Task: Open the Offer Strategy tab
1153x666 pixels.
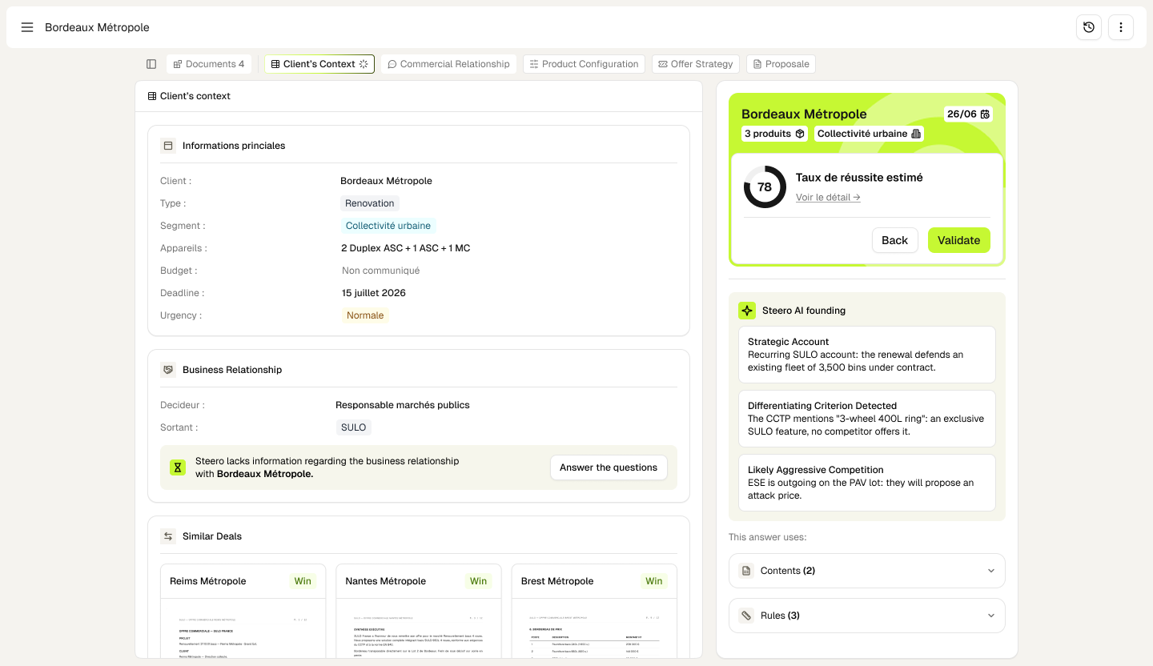Action: coord(696,64)
